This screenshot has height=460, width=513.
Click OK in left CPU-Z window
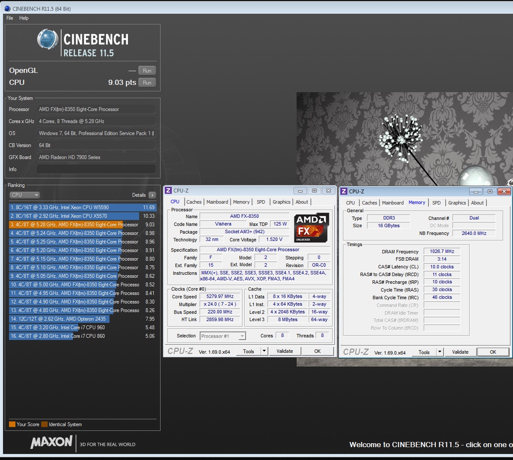317,351
